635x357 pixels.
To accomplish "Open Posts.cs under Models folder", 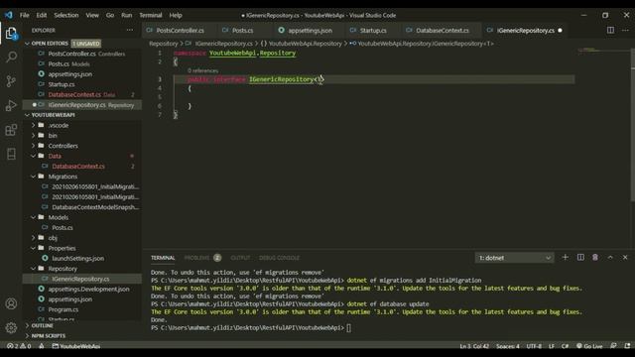I will (63, 227).
